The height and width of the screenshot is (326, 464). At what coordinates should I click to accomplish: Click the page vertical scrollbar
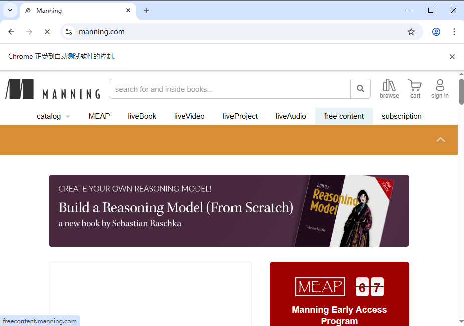[x=461, y=92]
